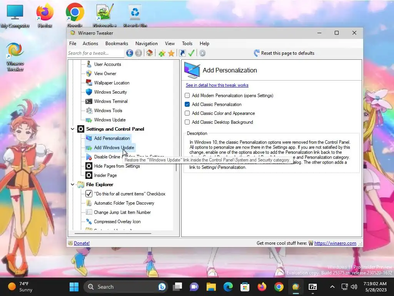Screen dimensions: 394x296
Task: Open Microsoft Store from taskbar
Action: tap(245, 287)
